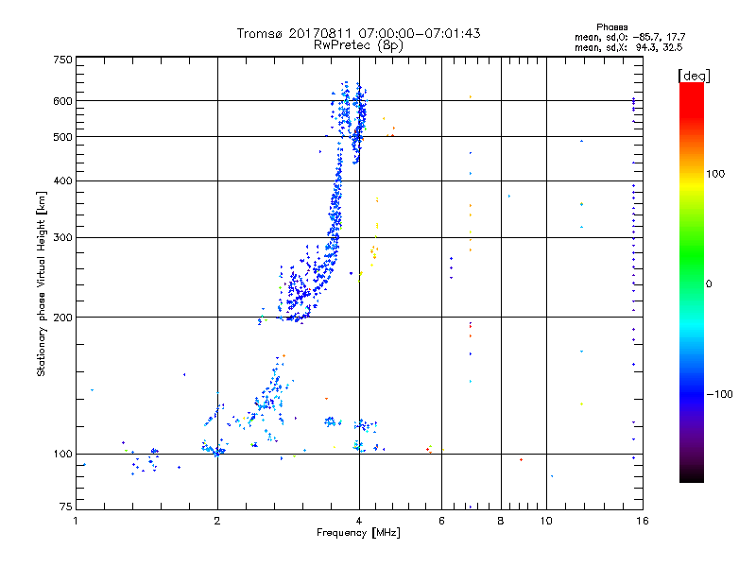Click the '0' colorbar tick label
This screenshot has height=567, width=756.
(709, 284)
